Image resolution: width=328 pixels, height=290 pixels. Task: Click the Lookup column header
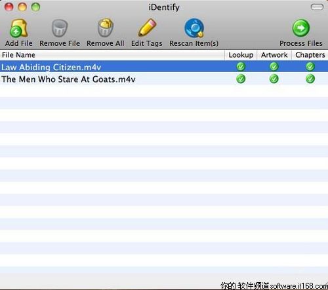pos(241,55)
